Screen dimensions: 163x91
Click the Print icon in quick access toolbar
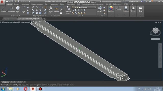point(18,1)
